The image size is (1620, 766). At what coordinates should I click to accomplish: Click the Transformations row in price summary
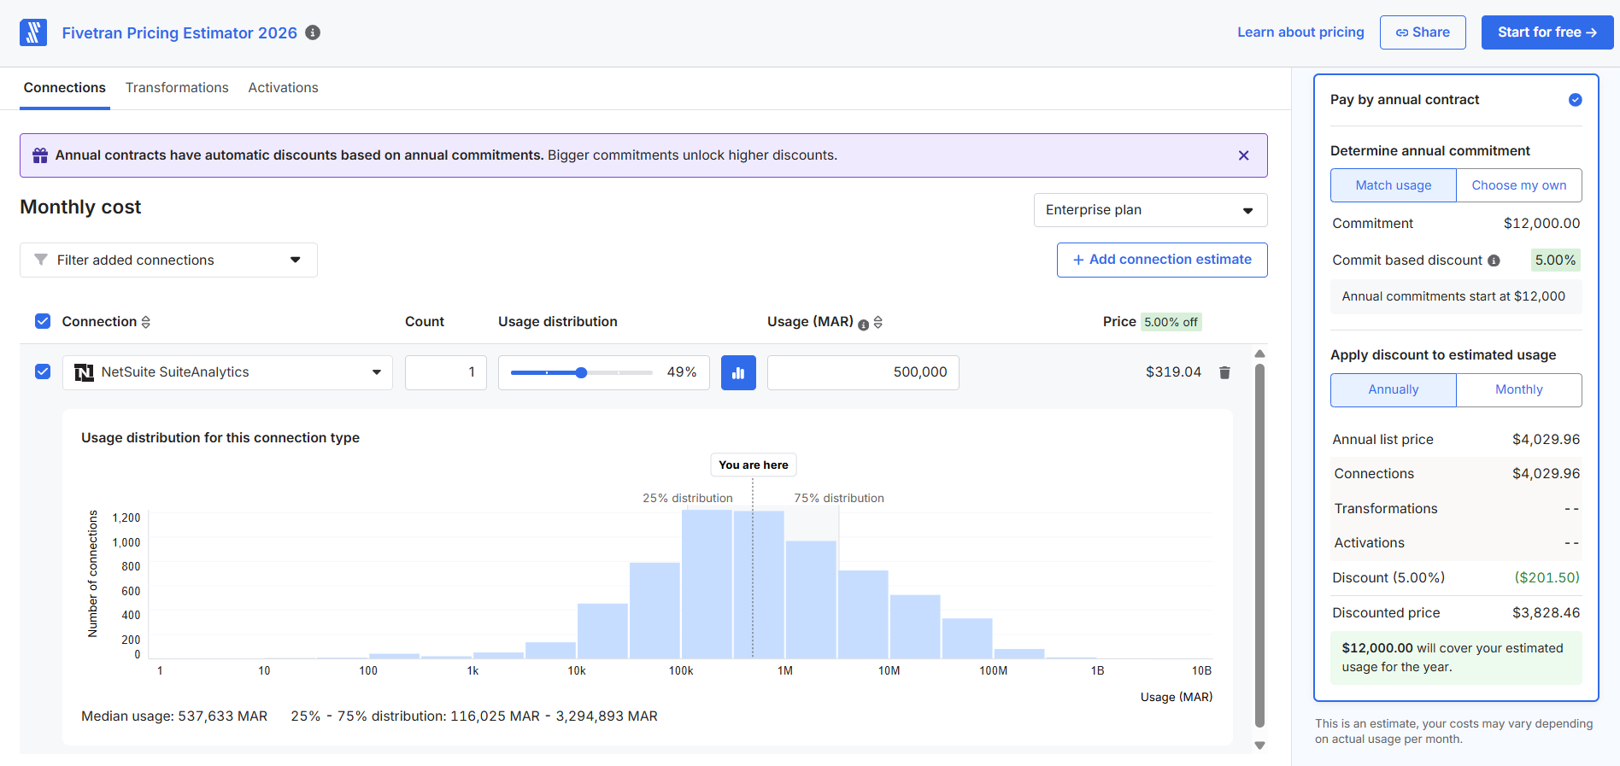1456,509
